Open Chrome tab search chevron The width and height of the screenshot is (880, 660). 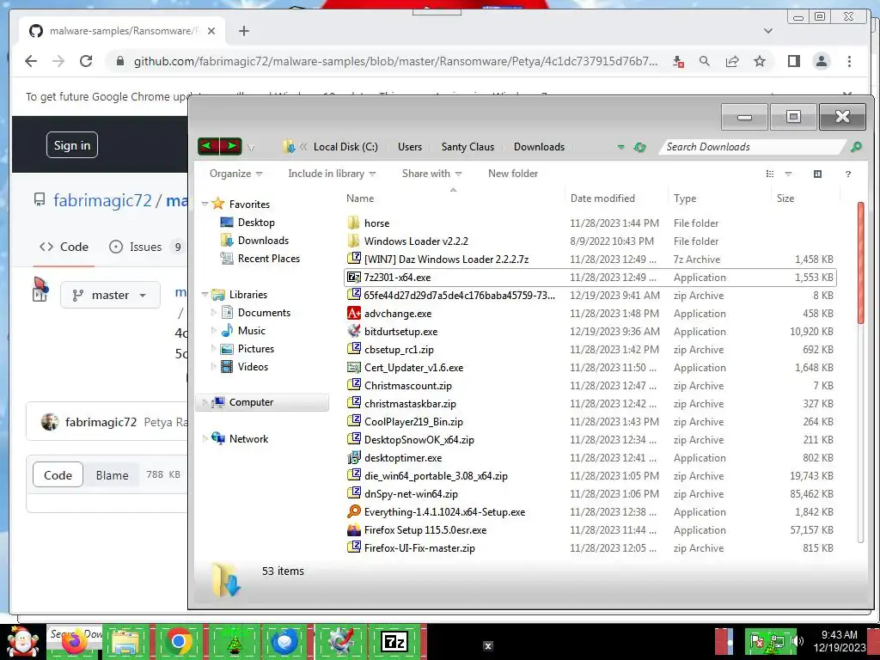pos(767,31)
